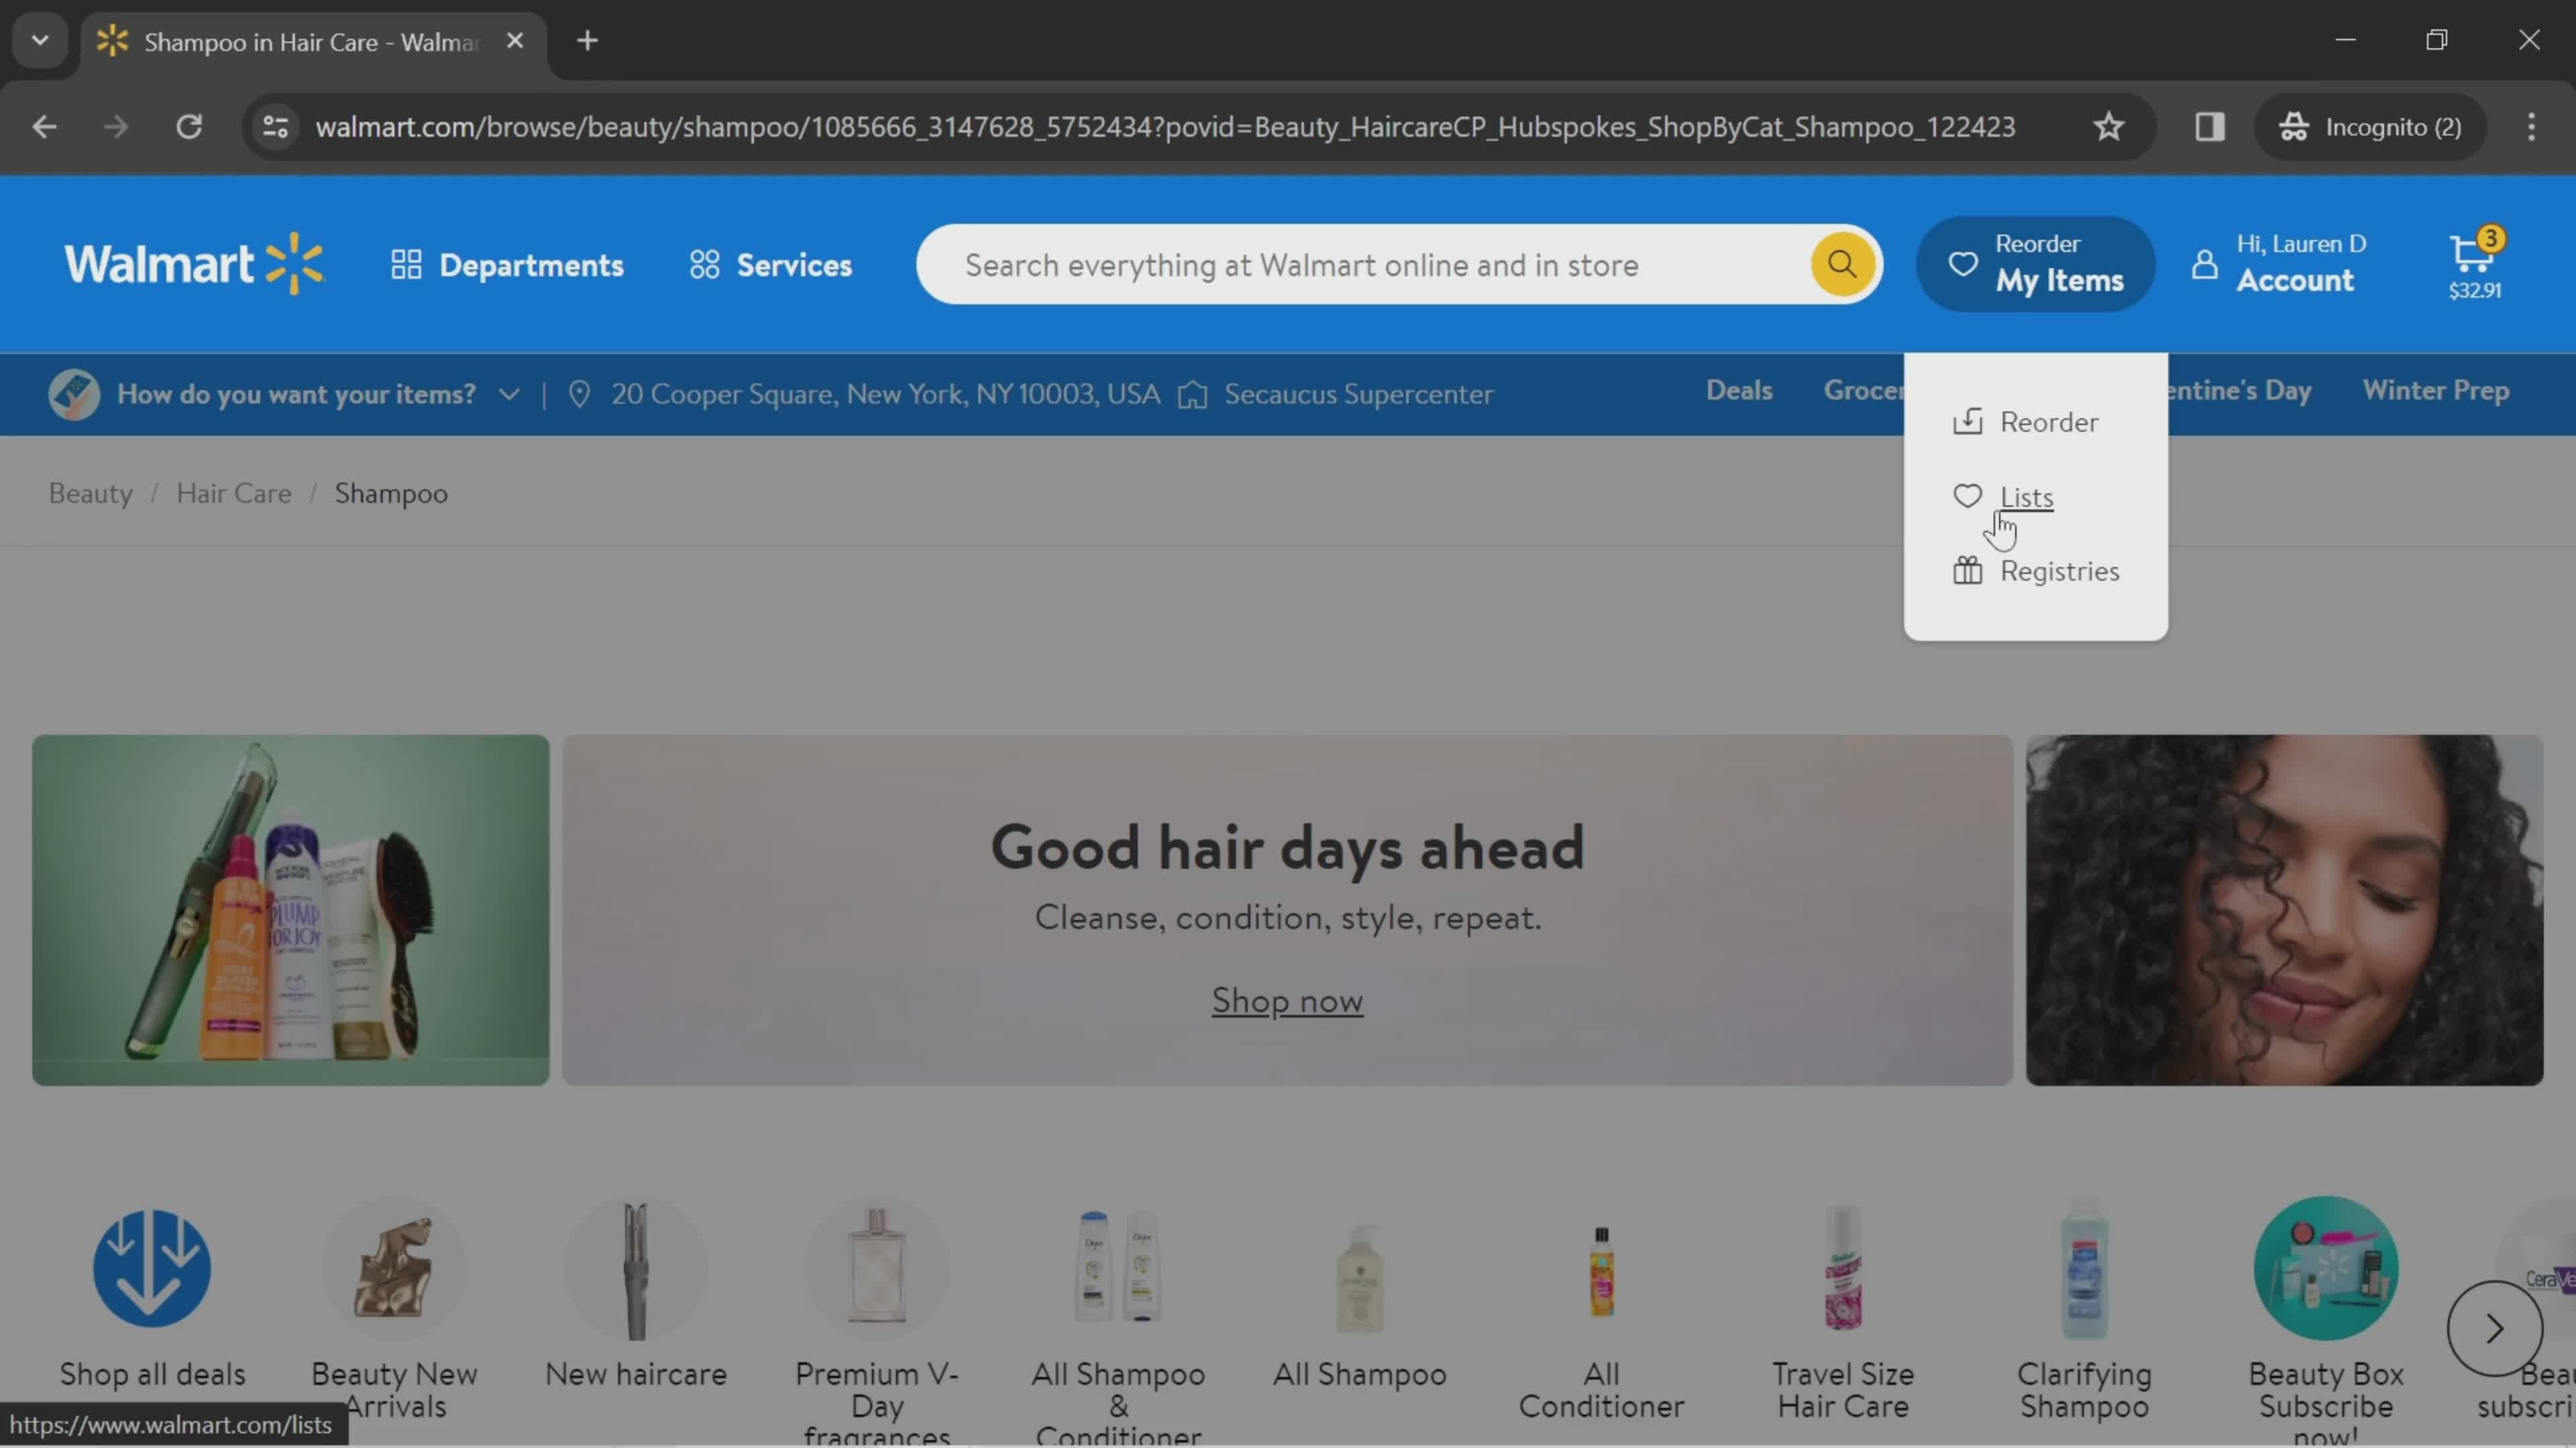Click the Shop now link
Image resolution: width=2576 pixels, height=1448 pixels.
click(1286, 999)
